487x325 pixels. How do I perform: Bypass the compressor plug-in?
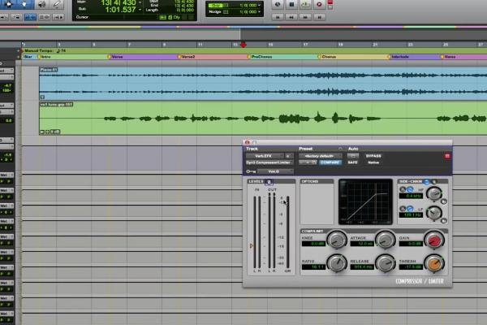click(373, 156)
